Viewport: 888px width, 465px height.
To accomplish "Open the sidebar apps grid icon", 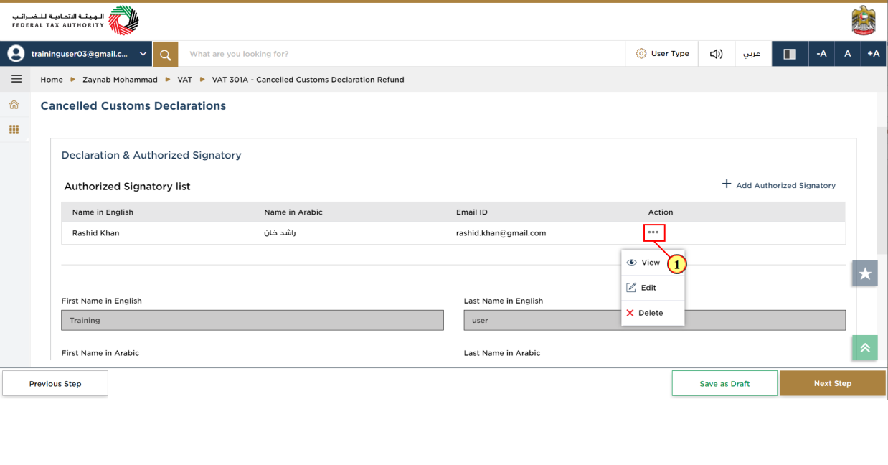I will coord(14,130).
